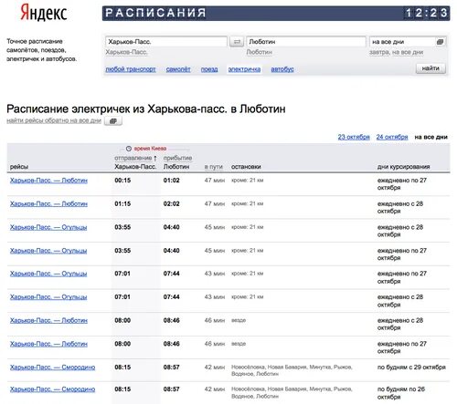
Task: Open найти рейсы обратно на все дни link
Action: 54,120
